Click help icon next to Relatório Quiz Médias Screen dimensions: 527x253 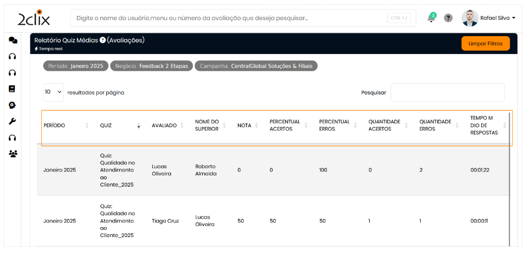[x=102, y=40]
